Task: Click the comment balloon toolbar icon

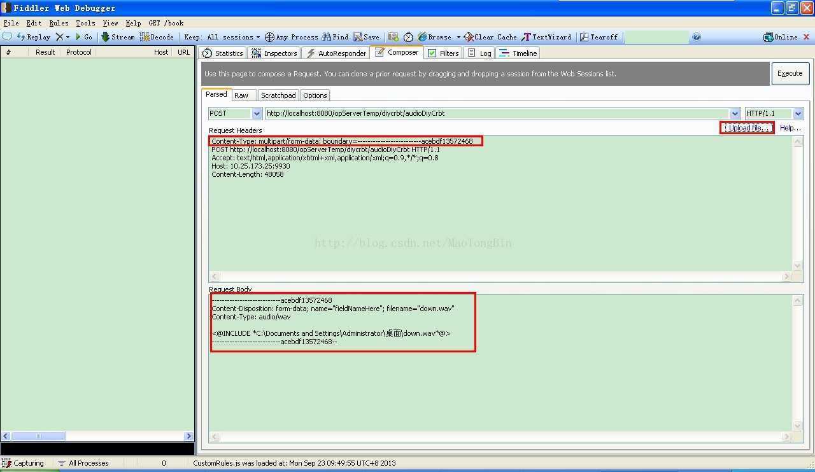Action: coord(8,37)
